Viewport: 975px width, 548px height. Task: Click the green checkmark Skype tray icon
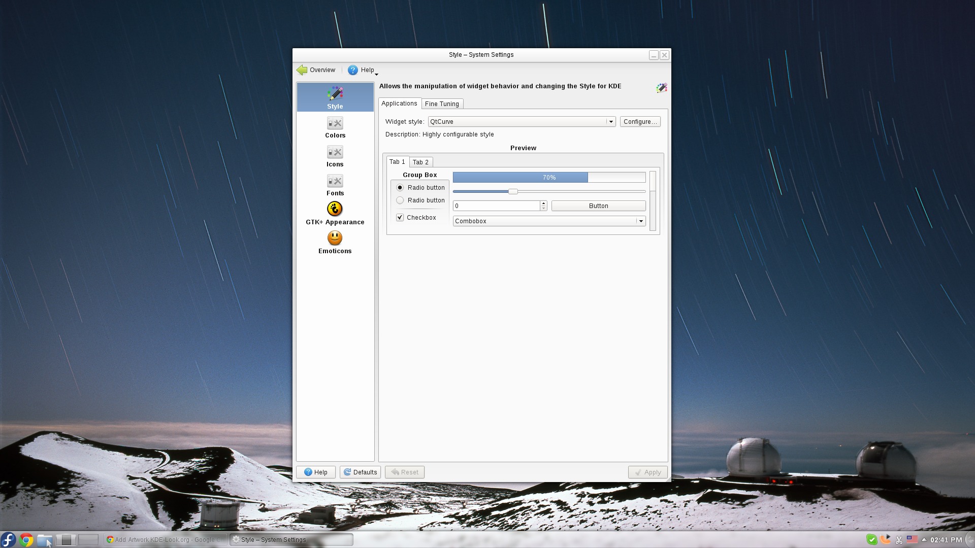pyautogui.click(x=871, y=539)
